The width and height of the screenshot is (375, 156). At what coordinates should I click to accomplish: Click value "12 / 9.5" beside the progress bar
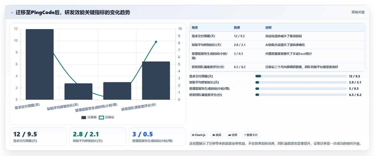[x=354, y=76]
